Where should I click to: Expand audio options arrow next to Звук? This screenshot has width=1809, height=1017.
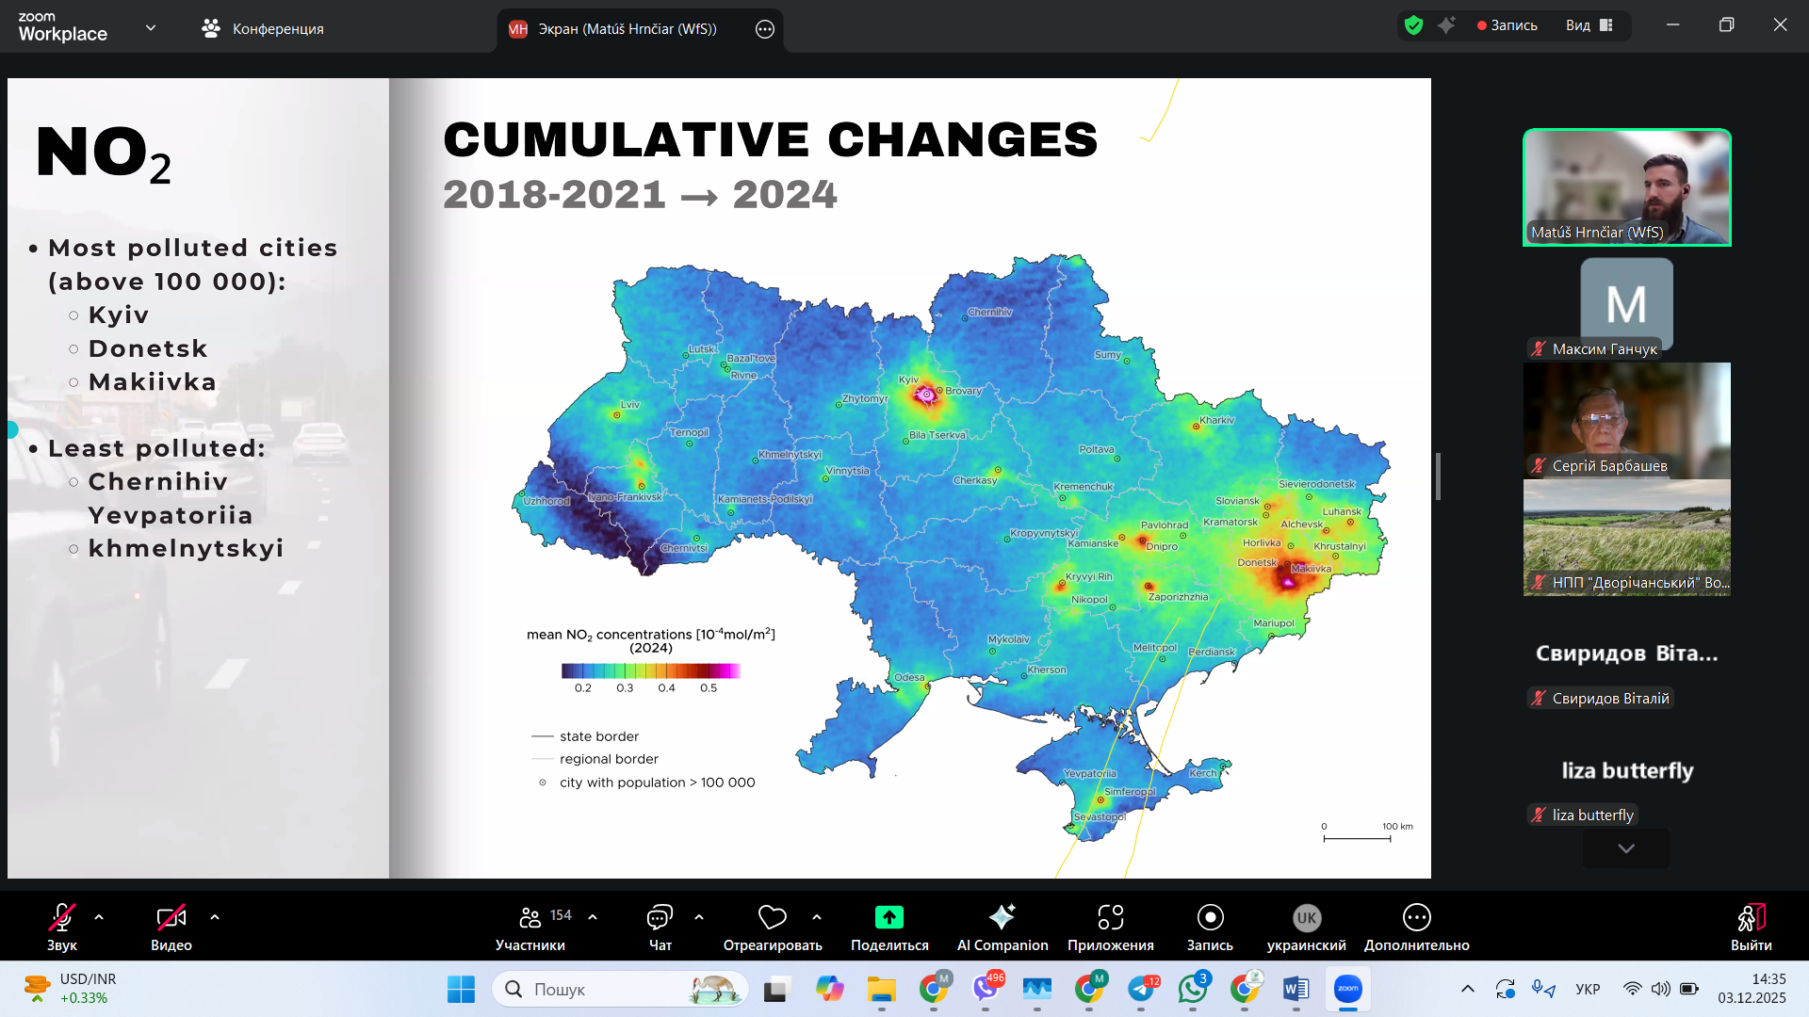99,917
